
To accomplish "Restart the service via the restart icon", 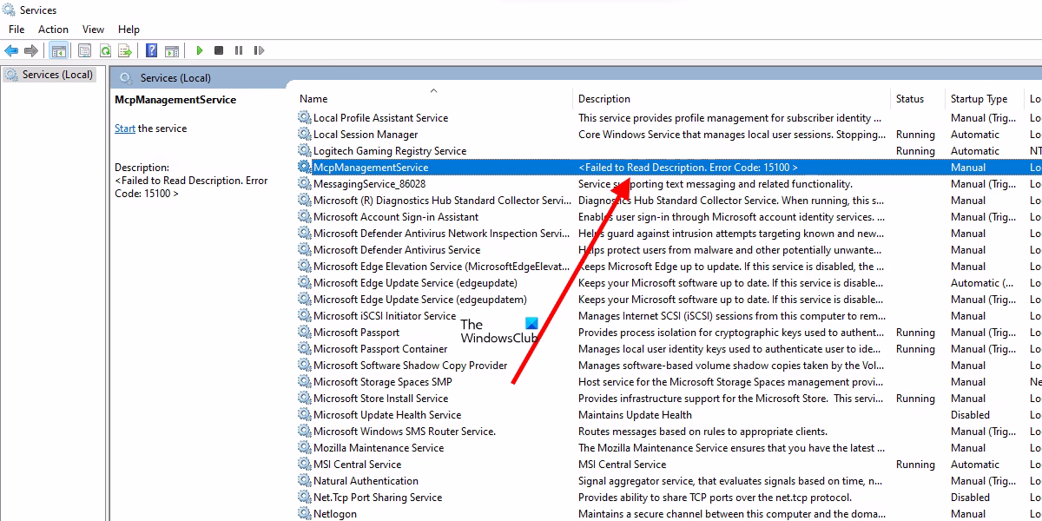I will click(x=260, y=49).
